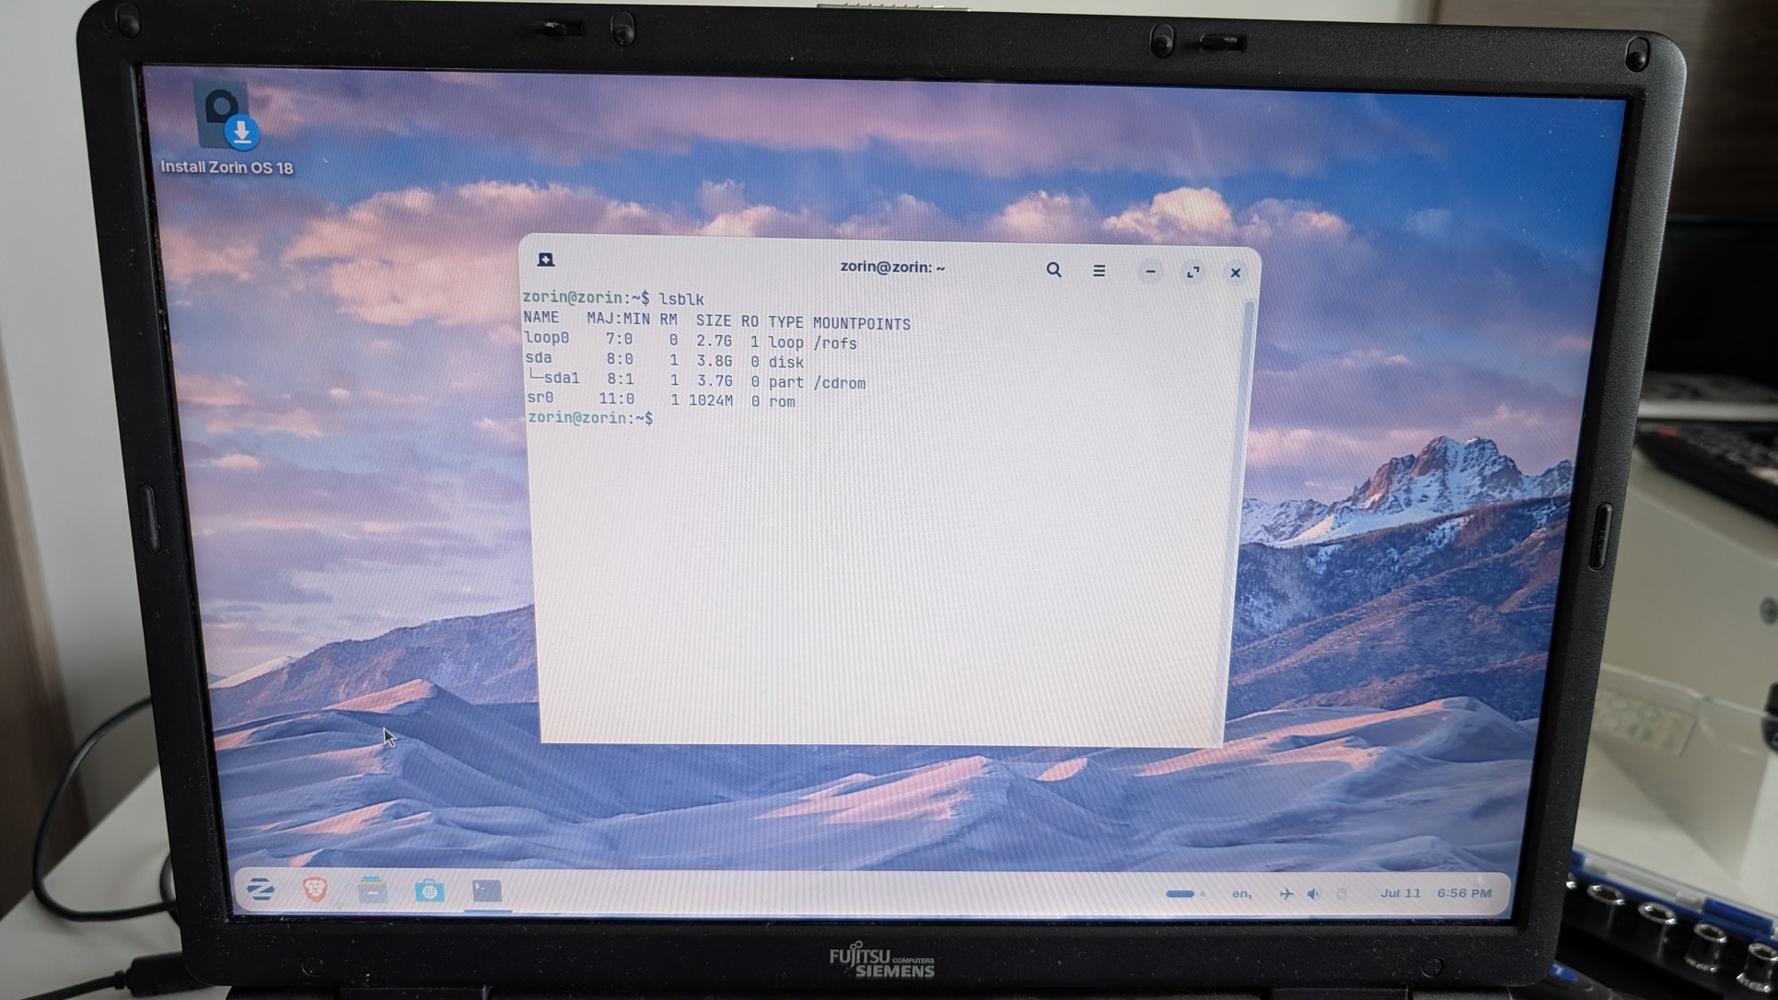
Task: Open the volume speaker tray icon
Action: tap(1314, 893)
